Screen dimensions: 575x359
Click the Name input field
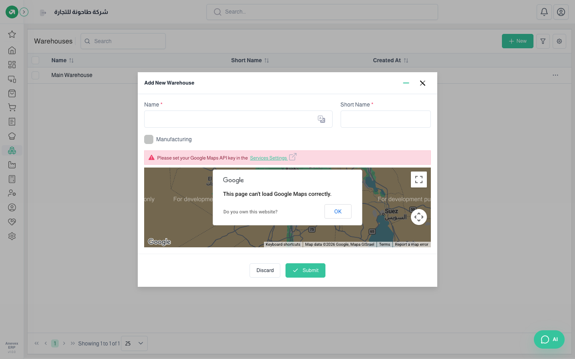(x=238, y=119)
